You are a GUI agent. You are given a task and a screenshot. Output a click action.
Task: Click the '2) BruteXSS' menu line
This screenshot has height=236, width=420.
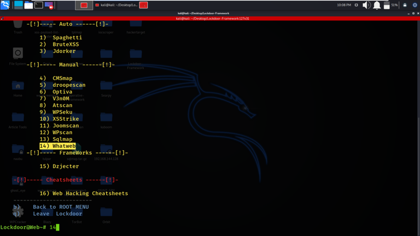pos(59,44)
